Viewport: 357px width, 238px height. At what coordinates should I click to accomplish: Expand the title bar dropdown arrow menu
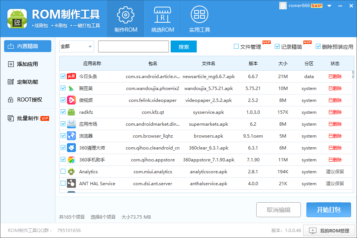coord(329,6)
